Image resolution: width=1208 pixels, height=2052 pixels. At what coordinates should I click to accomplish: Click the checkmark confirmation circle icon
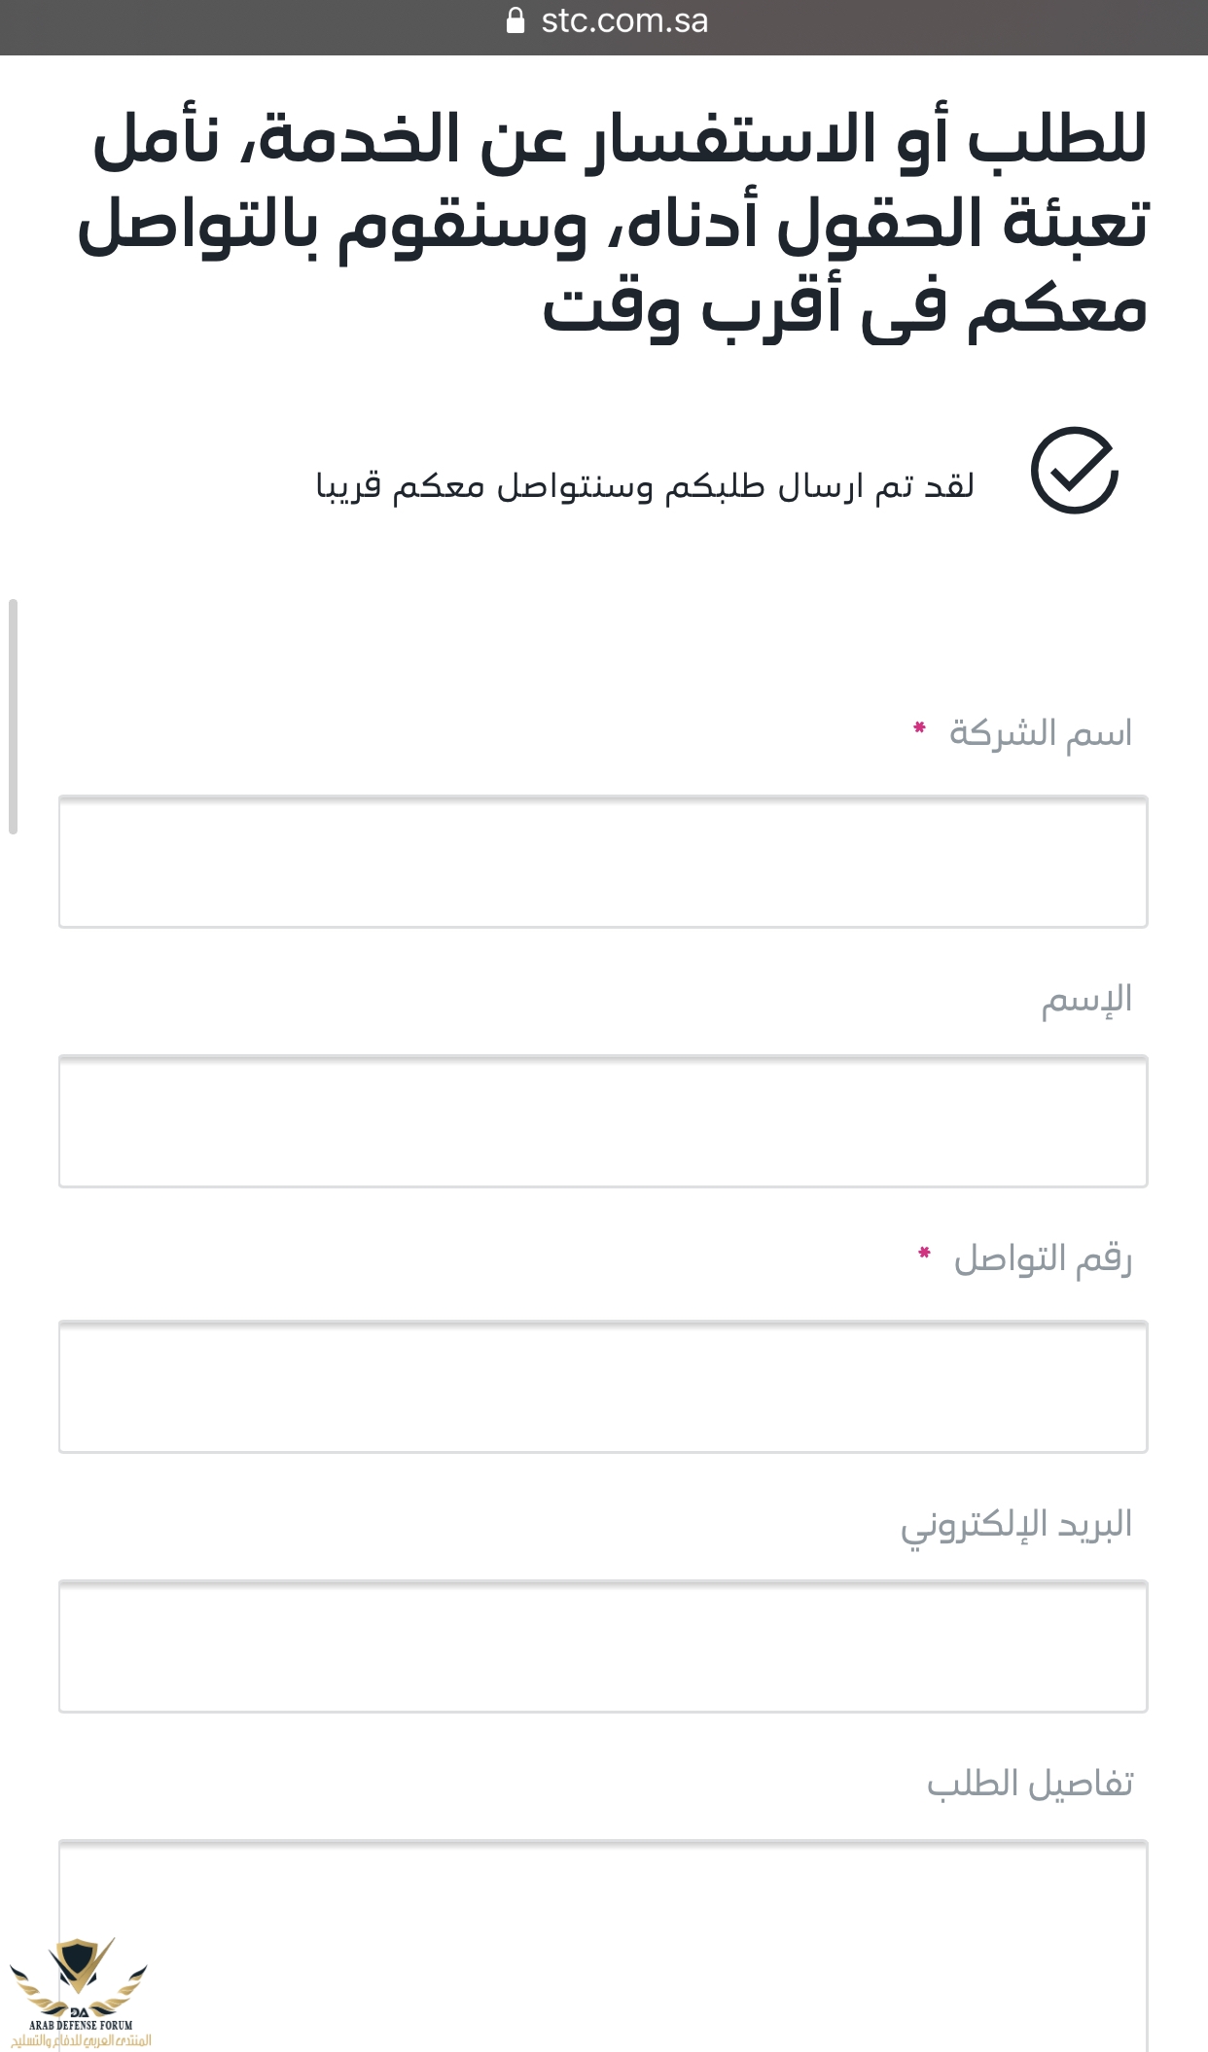click(x=1074, y=471)
